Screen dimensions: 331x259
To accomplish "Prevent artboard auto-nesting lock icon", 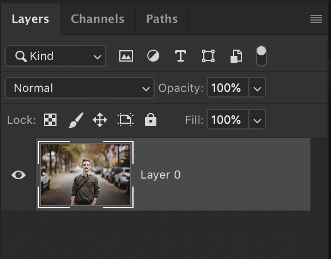I will tap(126, 120).
